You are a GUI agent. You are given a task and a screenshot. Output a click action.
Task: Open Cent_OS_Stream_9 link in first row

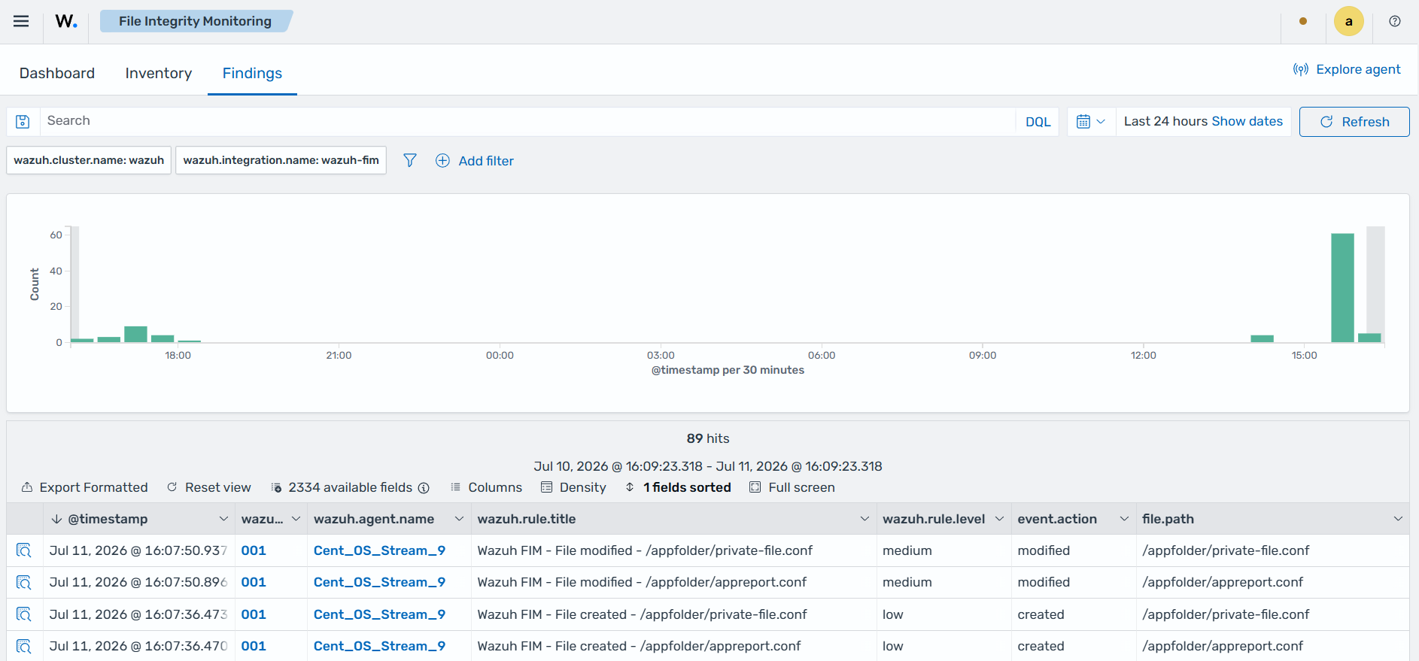(x=379, y=550)
